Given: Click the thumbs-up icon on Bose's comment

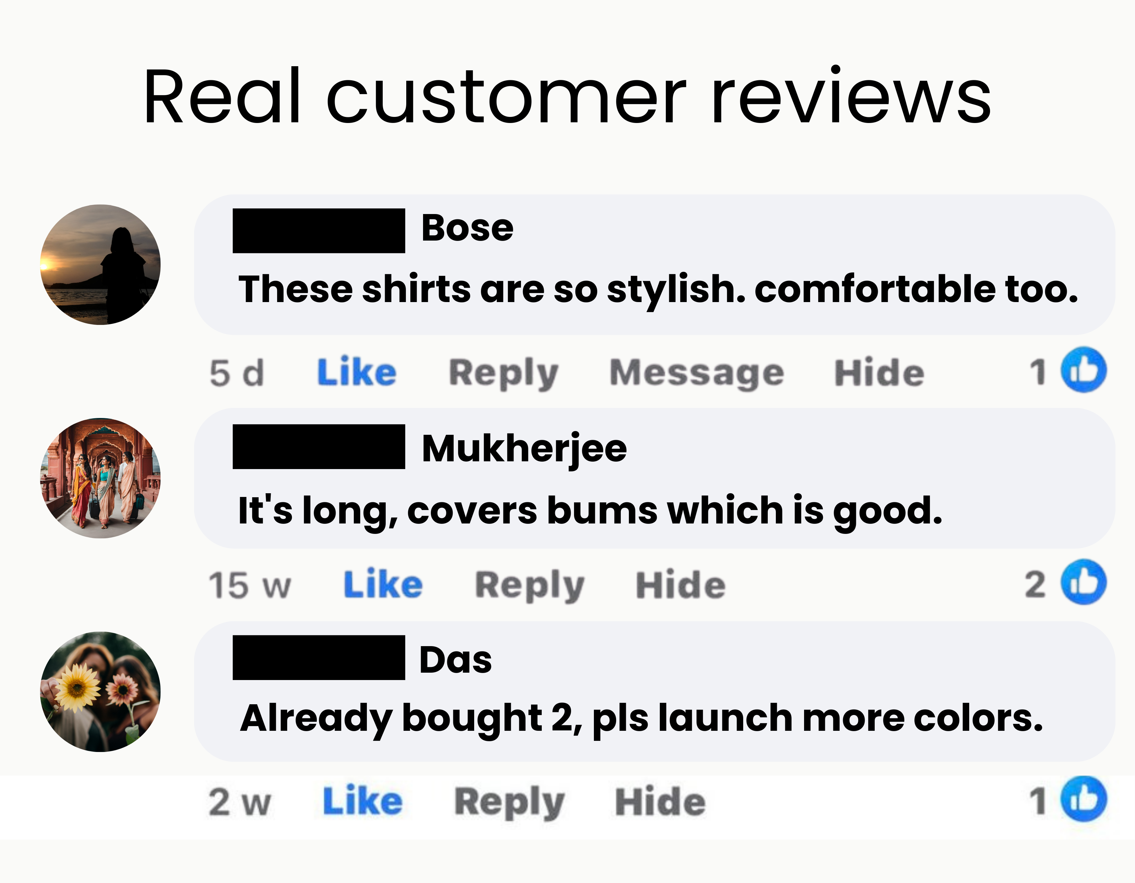Looking at the screenshot, I should click(1084, 370).
